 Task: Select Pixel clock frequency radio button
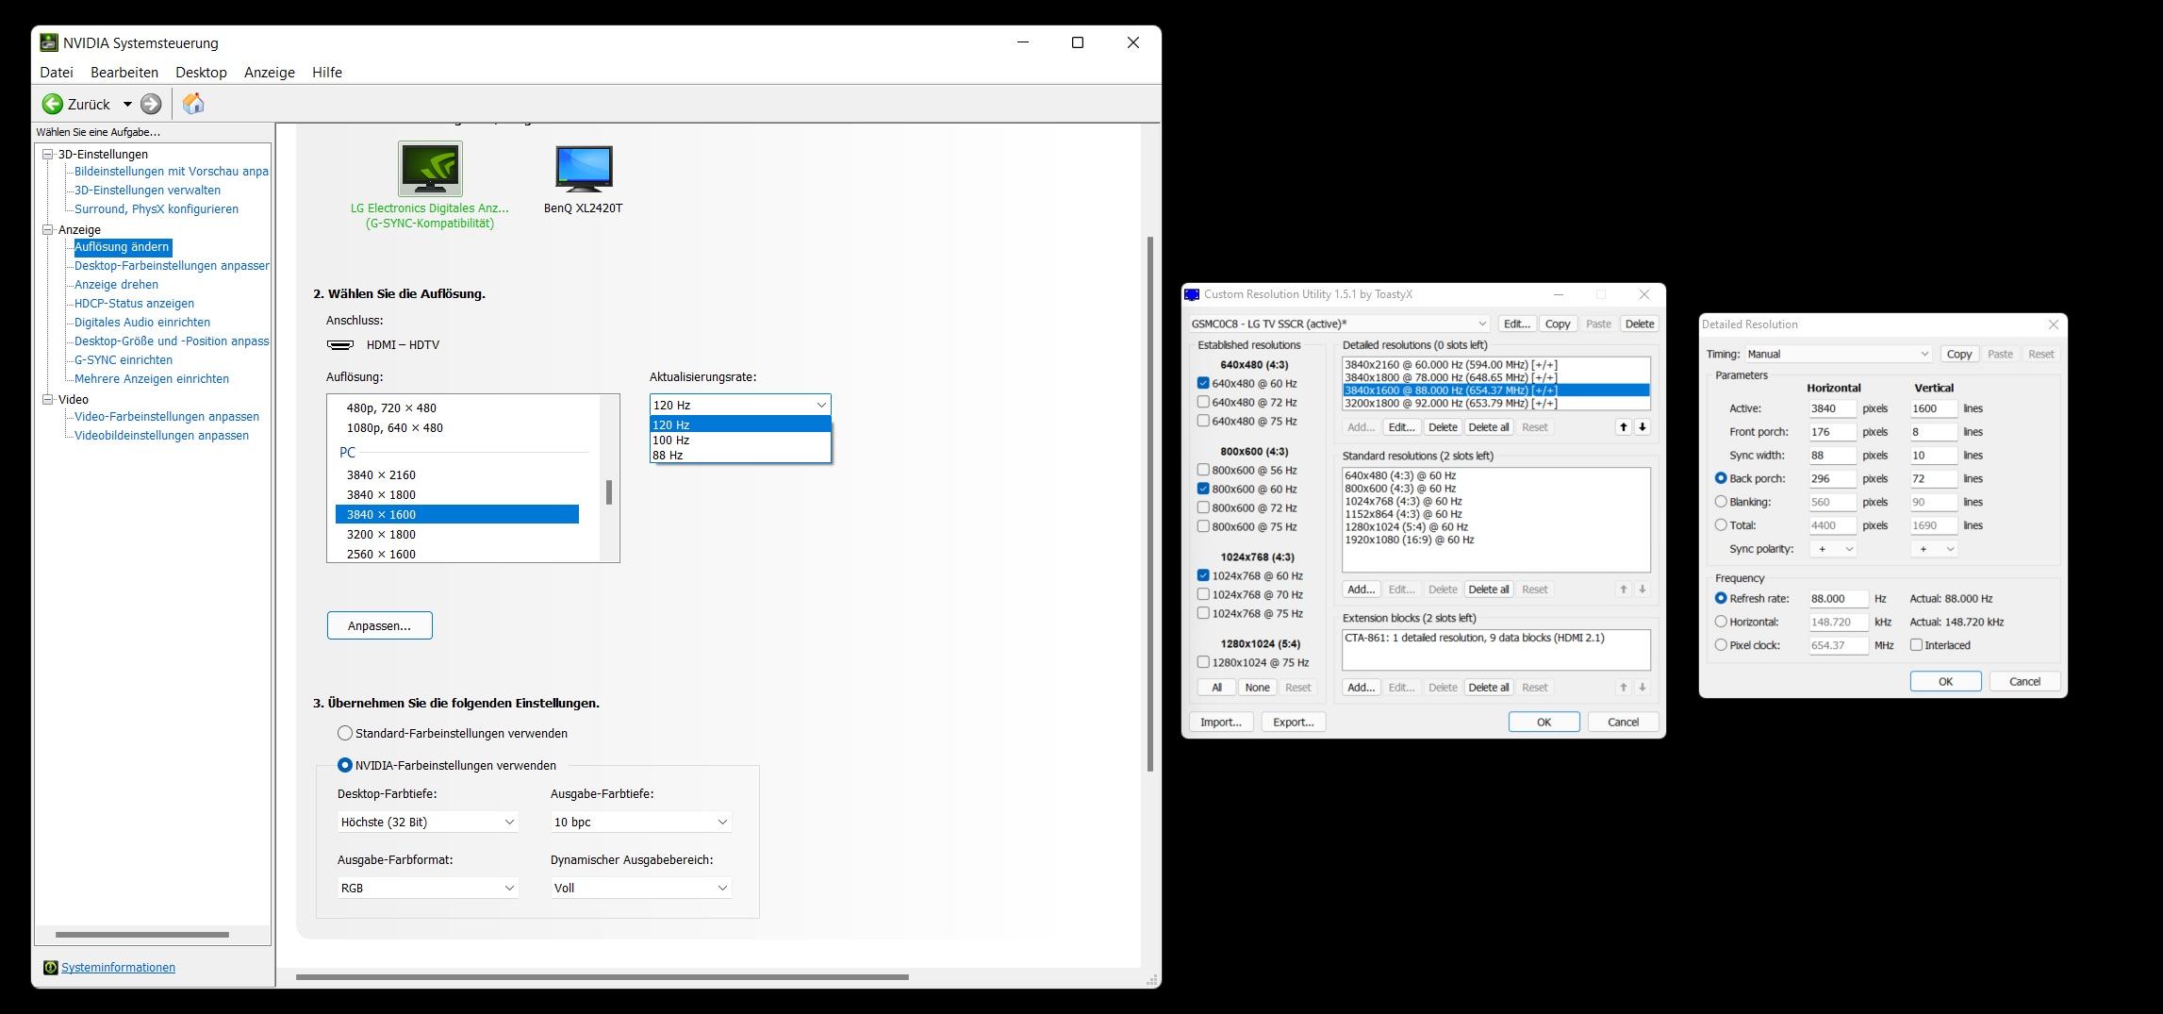[x=1721, y=646]
